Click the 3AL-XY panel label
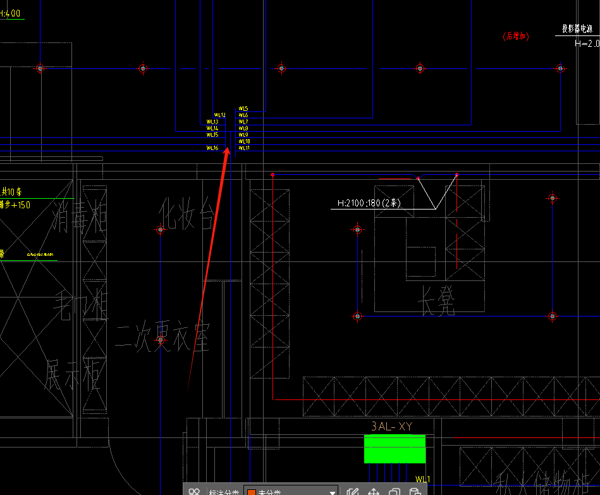 [x=392, y=427]
